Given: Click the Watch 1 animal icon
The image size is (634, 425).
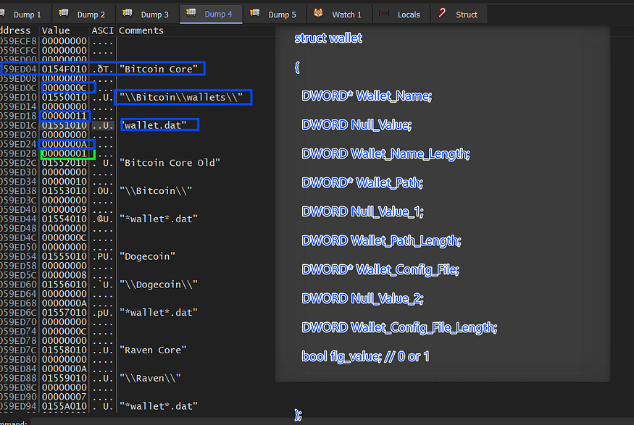Looking at the screenshot, I should click(318, 13).
